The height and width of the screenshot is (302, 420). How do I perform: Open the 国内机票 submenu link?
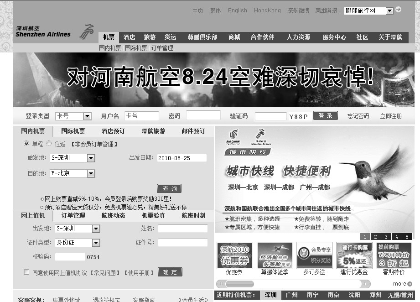coord(110,48)
